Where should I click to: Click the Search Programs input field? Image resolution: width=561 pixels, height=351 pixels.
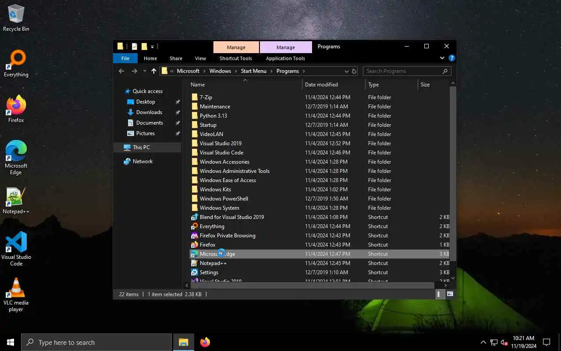[x=407, y=71]
